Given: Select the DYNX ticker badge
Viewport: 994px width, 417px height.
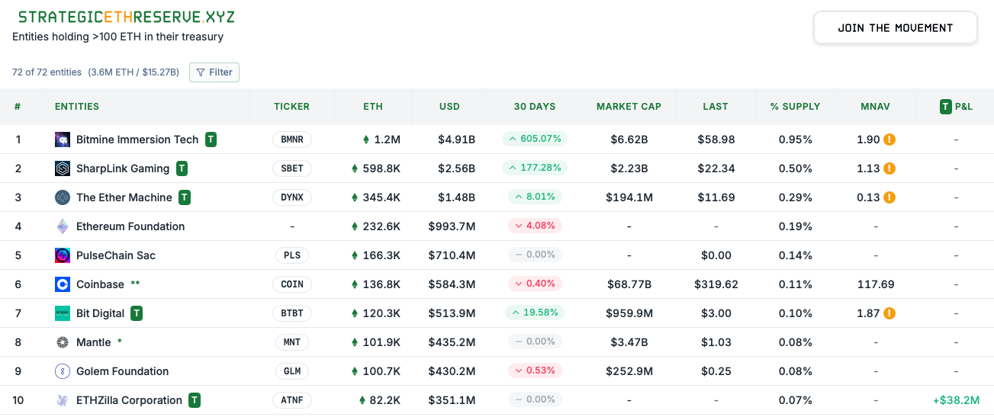Looking at the screenshot, I should click(292, 197).
